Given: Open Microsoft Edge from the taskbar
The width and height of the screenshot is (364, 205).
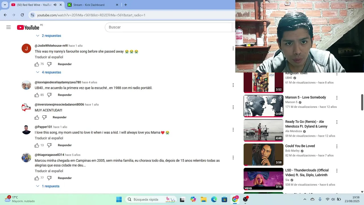Looking at the screenshot, I should 214,200.
